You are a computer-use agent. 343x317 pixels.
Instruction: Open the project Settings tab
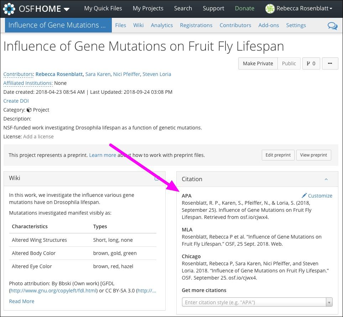[x=296, y=25]
